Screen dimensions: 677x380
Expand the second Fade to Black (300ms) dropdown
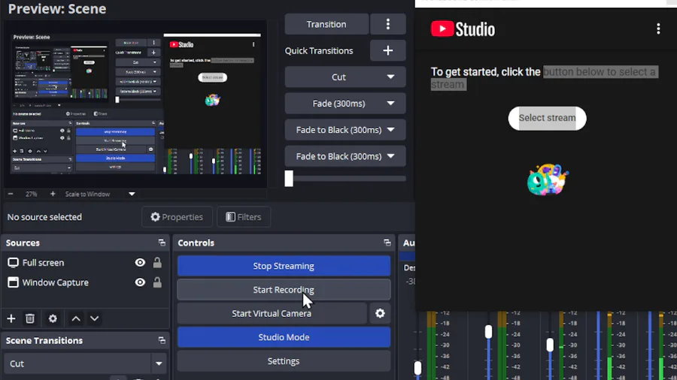pyautogui.click(x=390, y=156)
